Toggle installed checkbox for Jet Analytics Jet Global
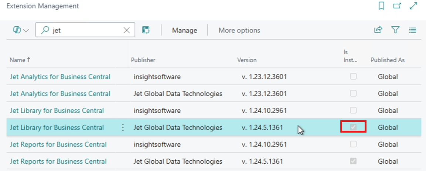 click(x=353, y=93)
